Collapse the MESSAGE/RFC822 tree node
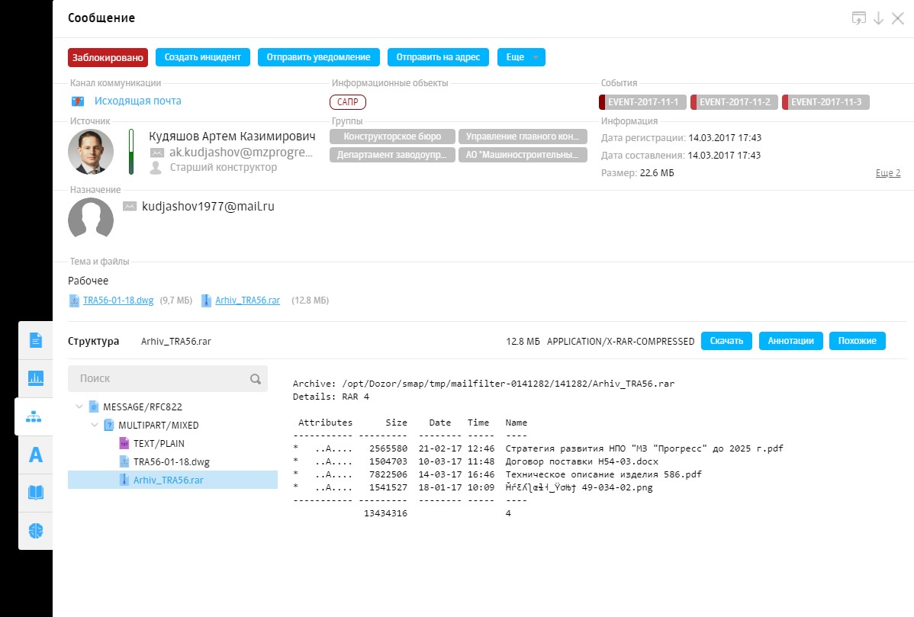This screenshot has width=914, height=617. click(x=79, y=406)
